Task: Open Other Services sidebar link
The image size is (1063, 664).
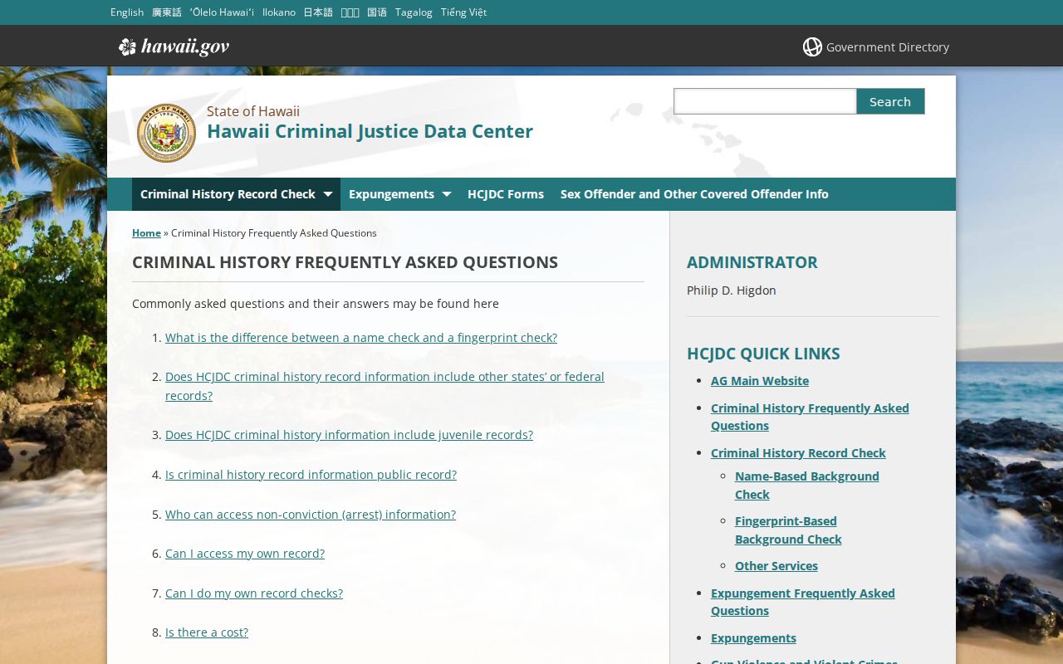Action: (776, 566)
